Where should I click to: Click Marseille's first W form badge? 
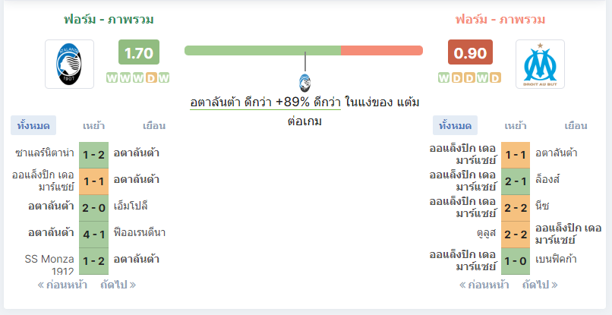(x=443, y=77)
